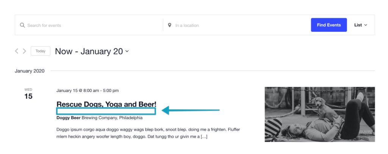This screenshot has height=154, width=388.
Task: Click the WED 15 date tag
Action: coord(28,94)
